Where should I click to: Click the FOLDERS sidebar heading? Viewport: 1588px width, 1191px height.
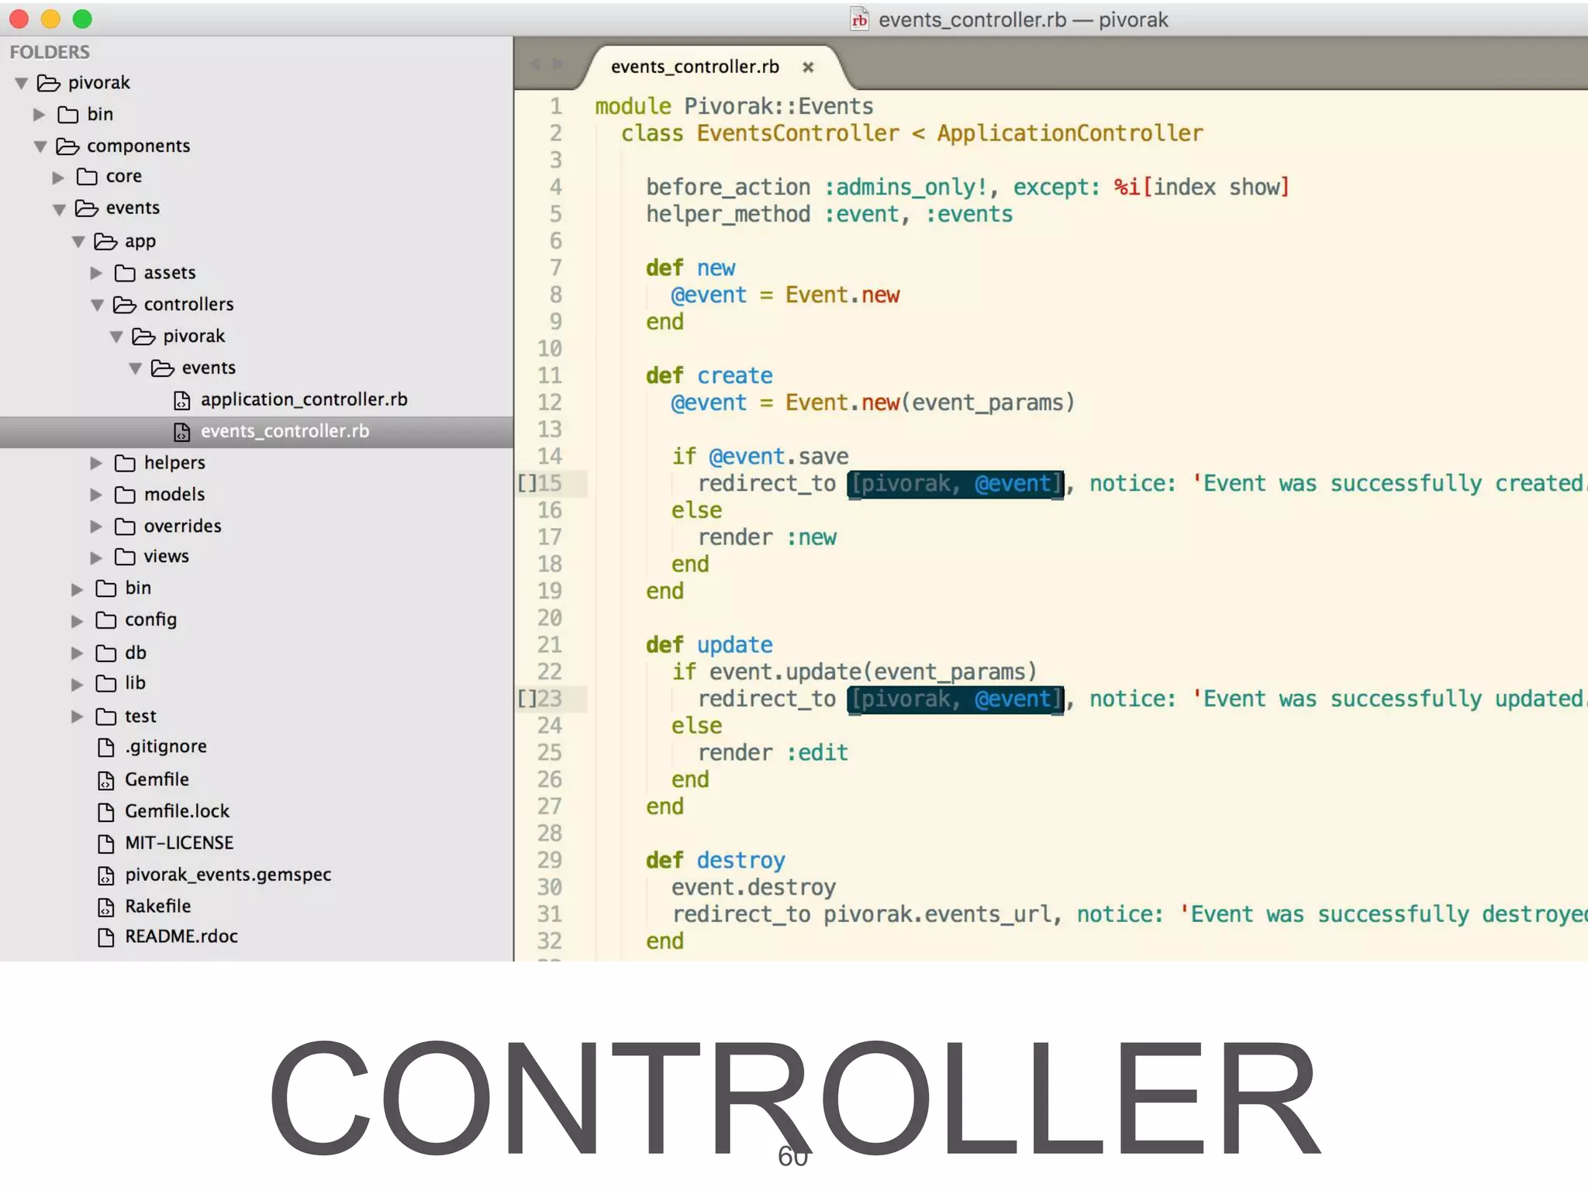50,52
